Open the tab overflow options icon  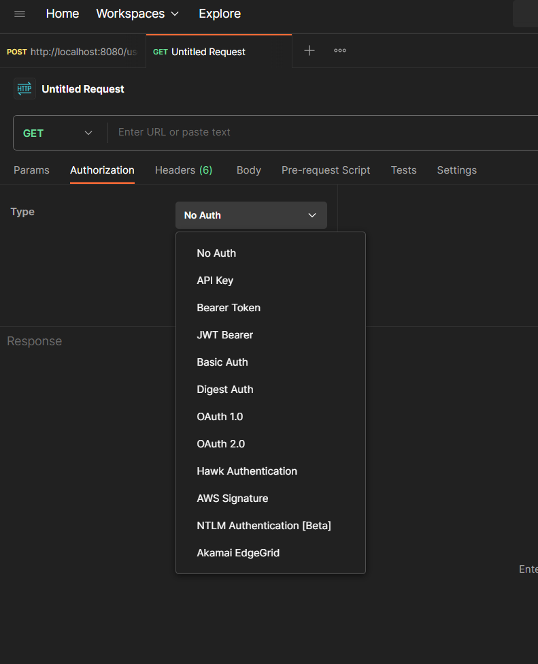pos(340,50)
